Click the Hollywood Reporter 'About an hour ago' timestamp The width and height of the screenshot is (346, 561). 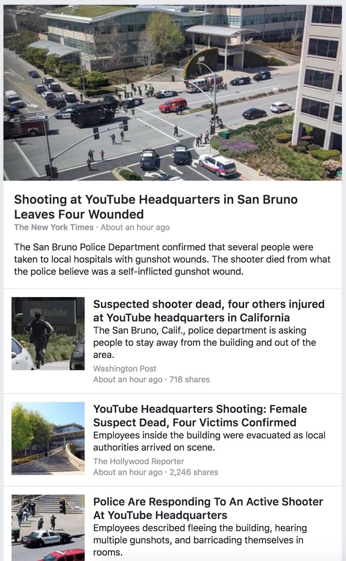point(128,472)
